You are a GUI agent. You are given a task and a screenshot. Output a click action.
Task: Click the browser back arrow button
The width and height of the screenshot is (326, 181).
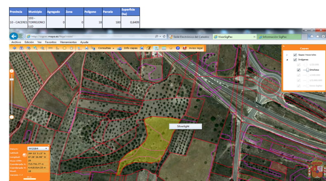[14, 36]
